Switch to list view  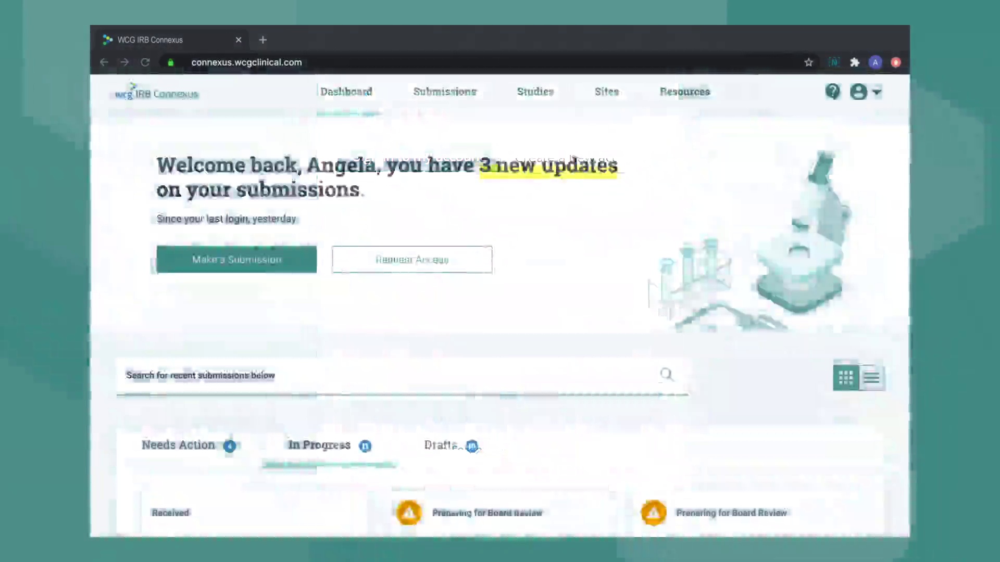point(872,377)
